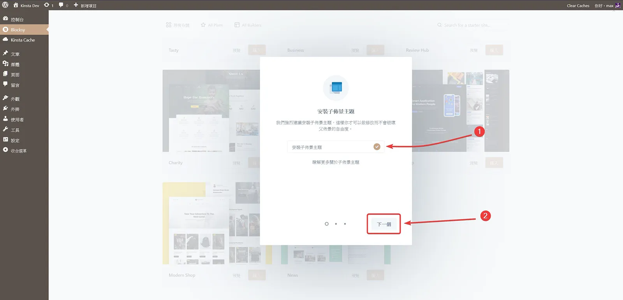Open 工具 tools menu
This screenshot has width=623, height=300.
pos(24,130)
